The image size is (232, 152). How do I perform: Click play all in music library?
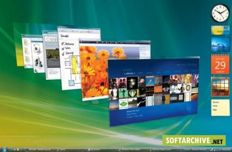tap(129, 70)
